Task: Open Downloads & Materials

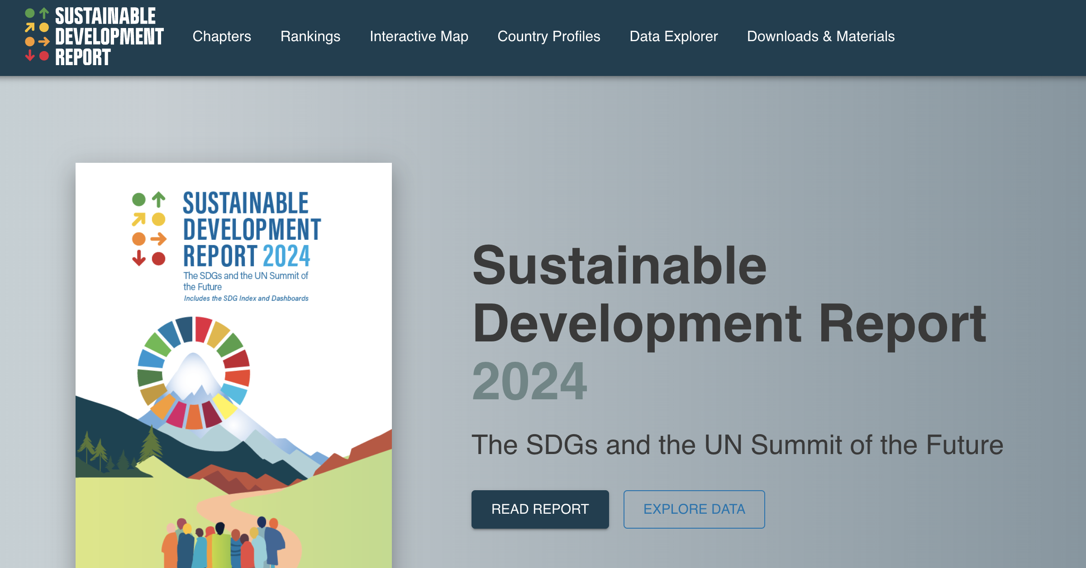Action: coord(821,36)
